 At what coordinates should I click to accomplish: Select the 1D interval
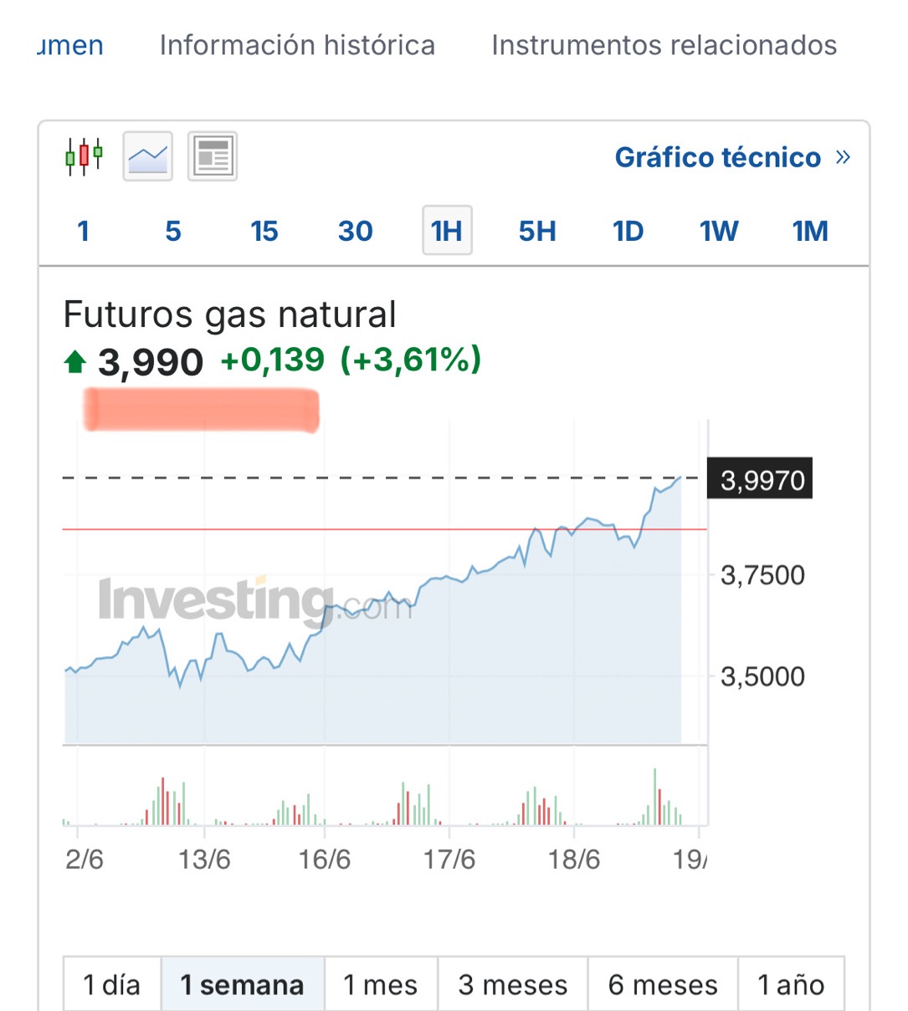pos(628,231)
